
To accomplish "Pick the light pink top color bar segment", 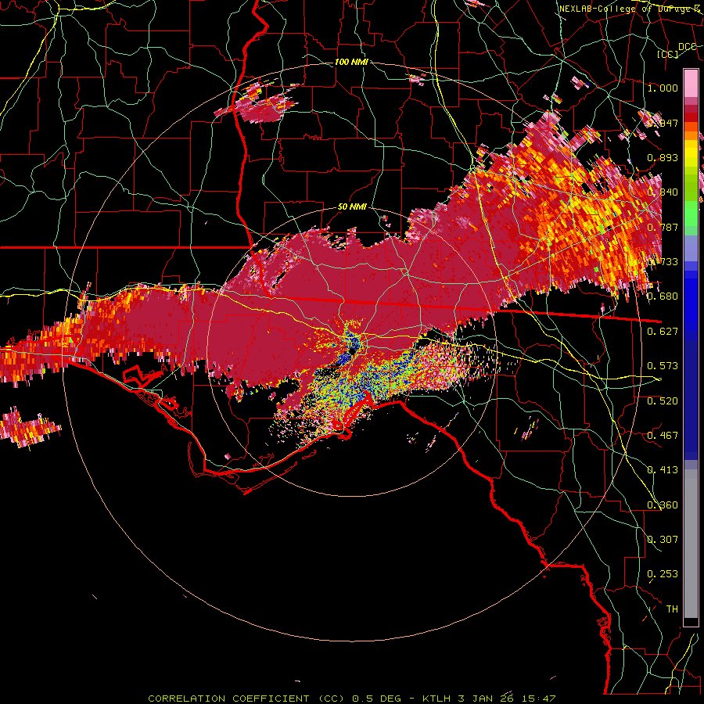I will 691,83.
